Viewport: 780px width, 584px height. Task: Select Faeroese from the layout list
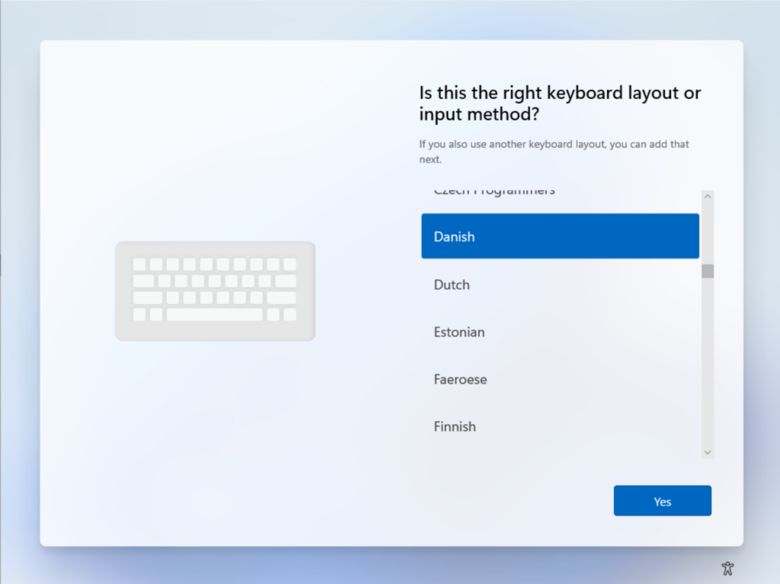(560, 379)
